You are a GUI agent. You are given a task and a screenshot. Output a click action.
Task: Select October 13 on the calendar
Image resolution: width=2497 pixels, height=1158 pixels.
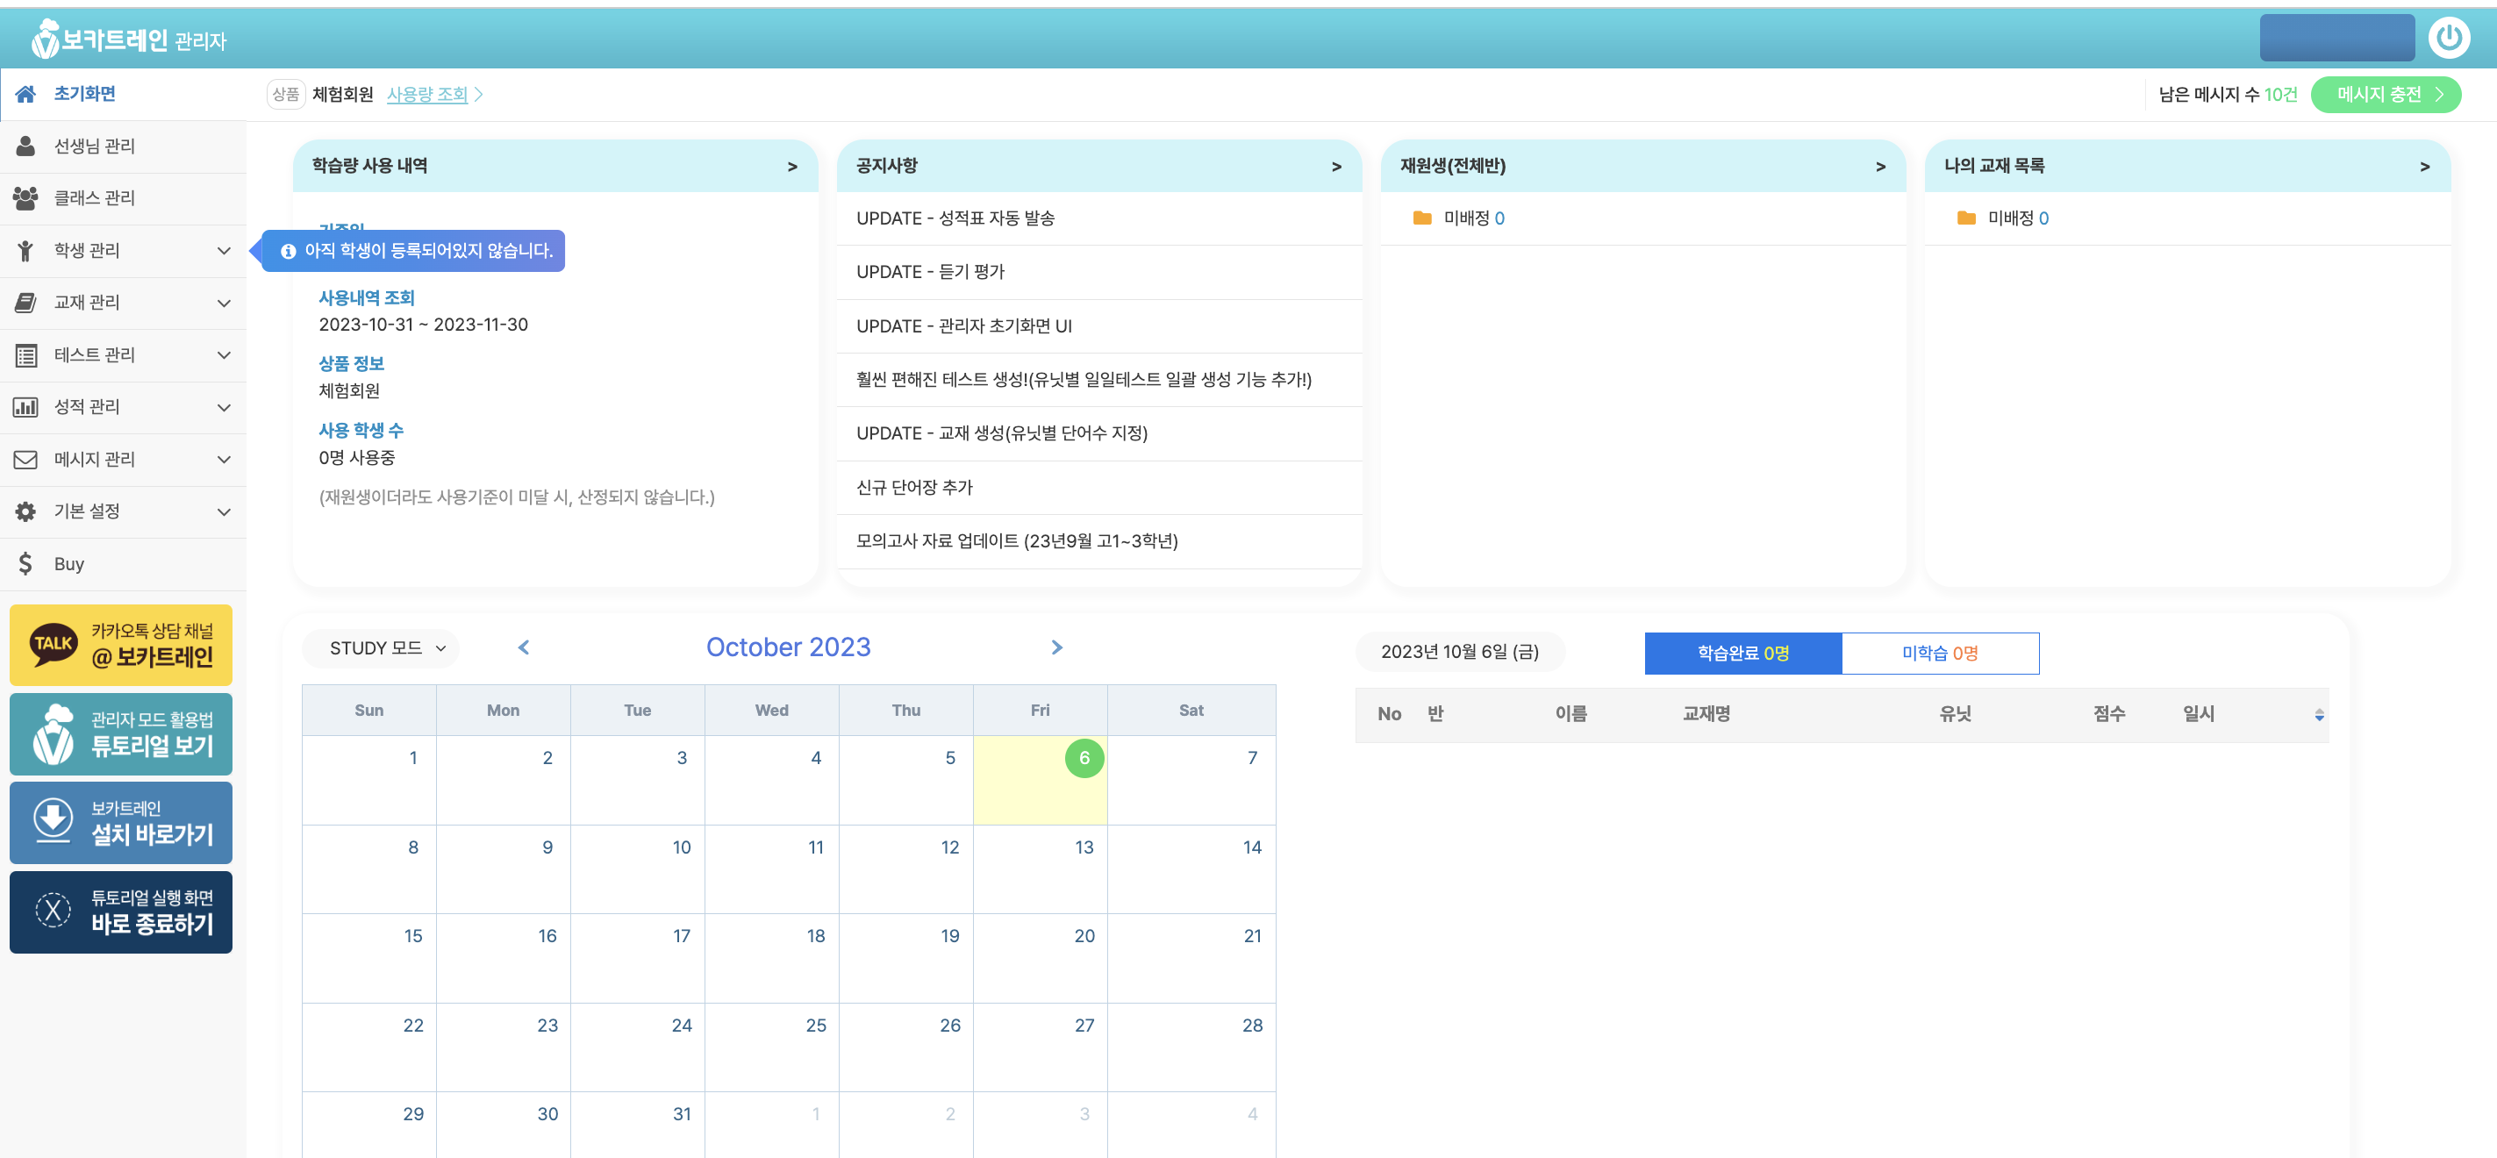tap(1083, 848)
